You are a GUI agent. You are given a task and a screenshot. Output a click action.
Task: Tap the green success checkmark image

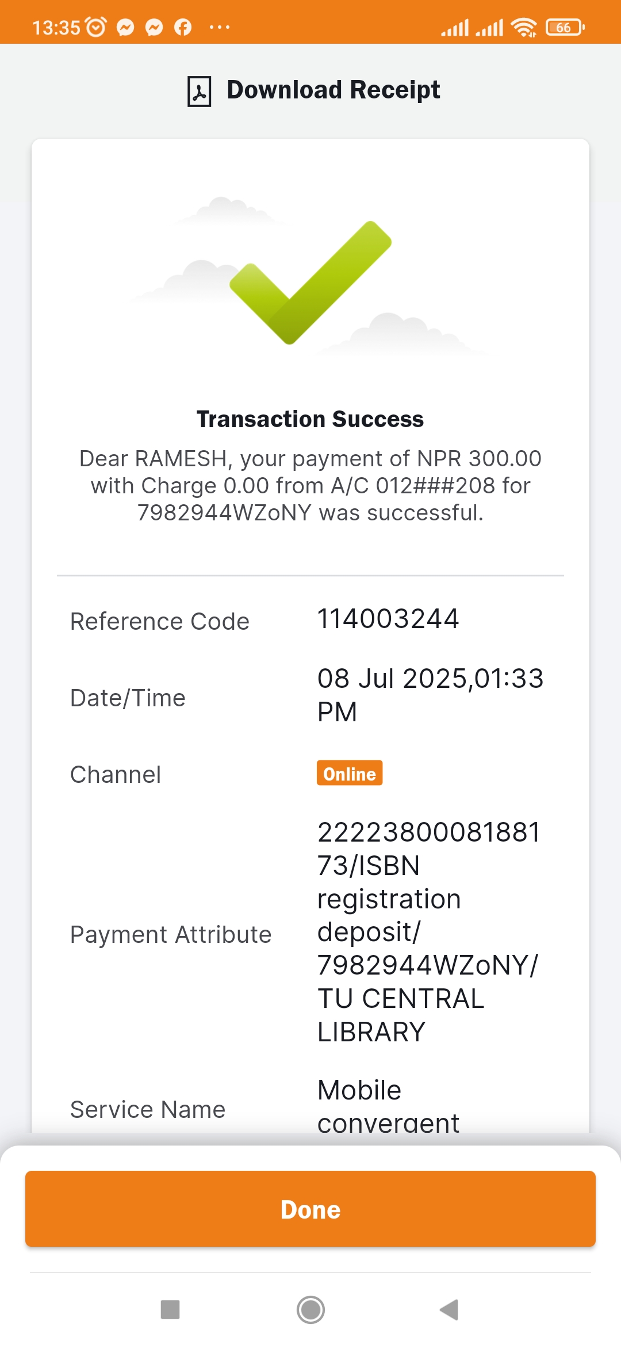coord(310,282)
